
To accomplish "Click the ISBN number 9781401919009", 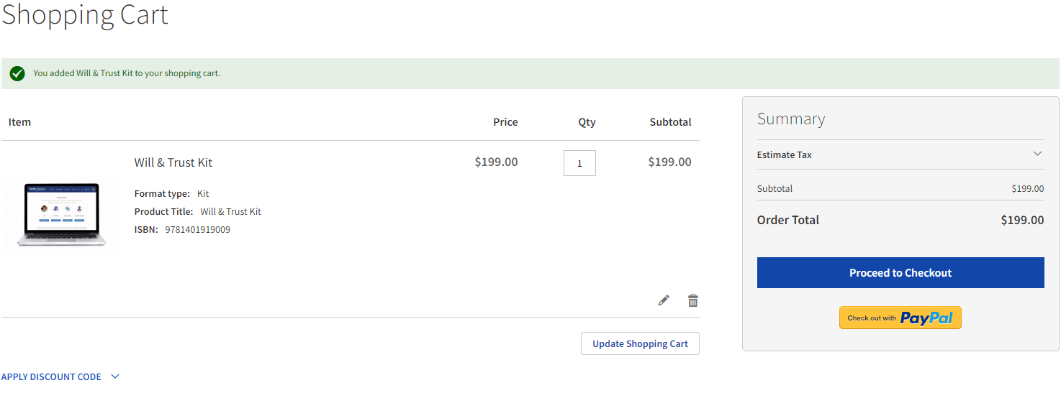I will pyautogui.click(x=197, y=230).
